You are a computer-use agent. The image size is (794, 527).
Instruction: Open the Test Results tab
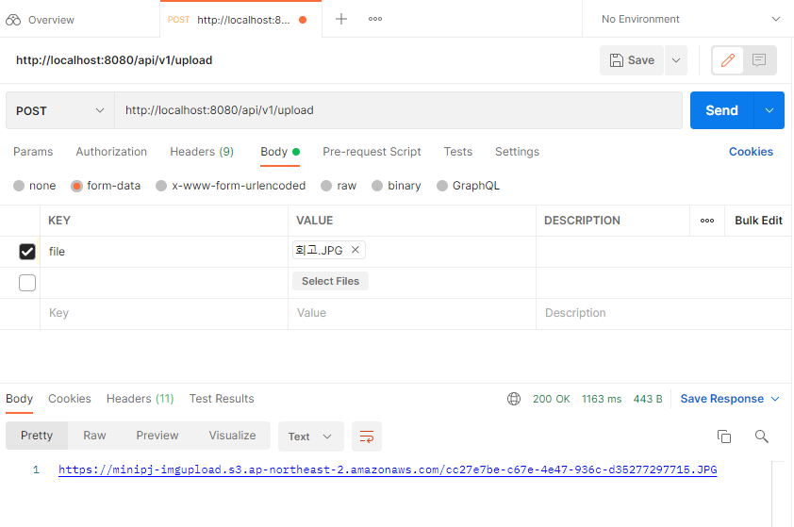coord(222,399)
